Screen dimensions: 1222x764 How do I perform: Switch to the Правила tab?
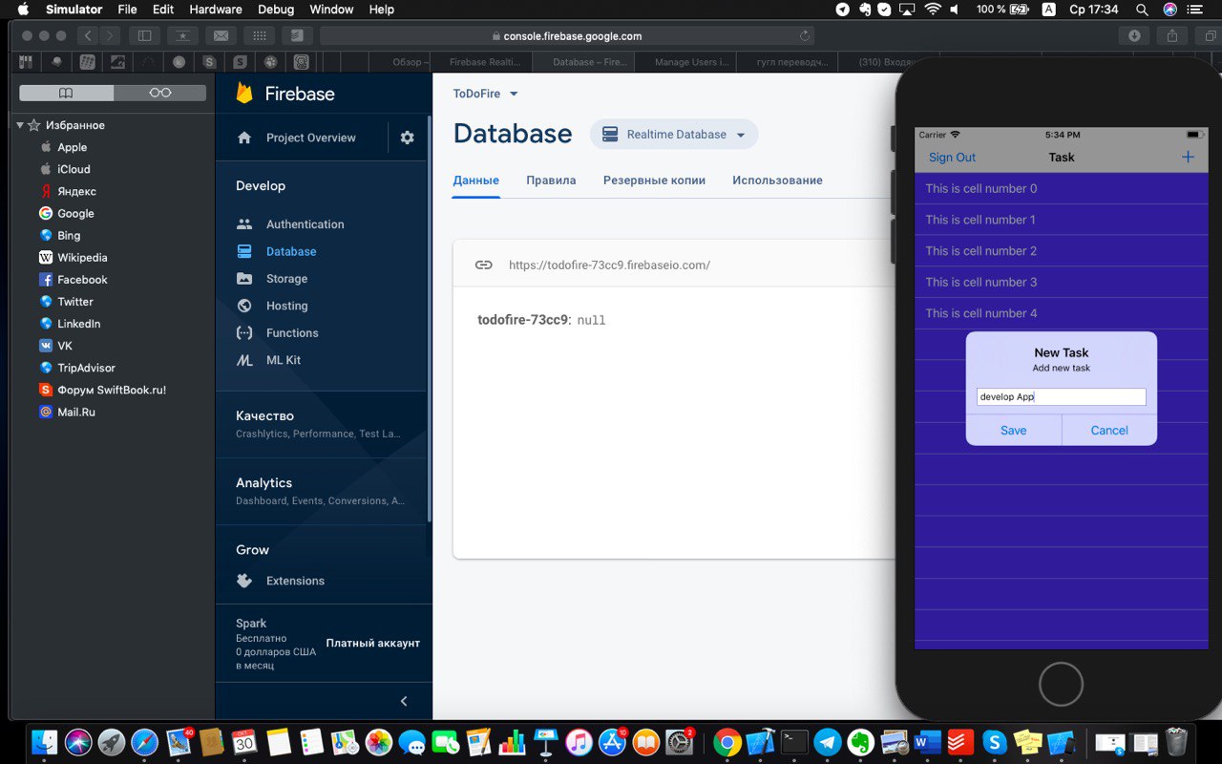tap(551, 180)
